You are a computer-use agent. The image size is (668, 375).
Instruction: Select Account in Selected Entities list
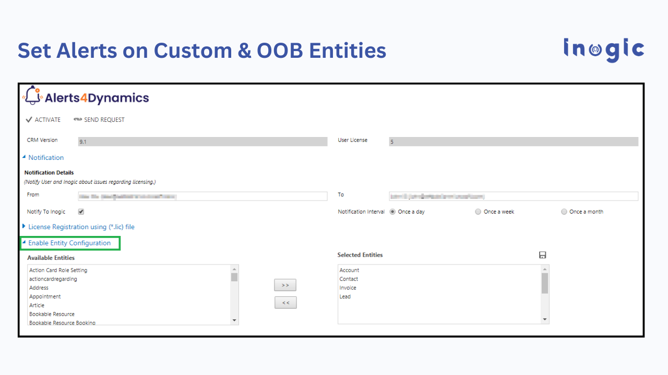[x=349, y=270]
